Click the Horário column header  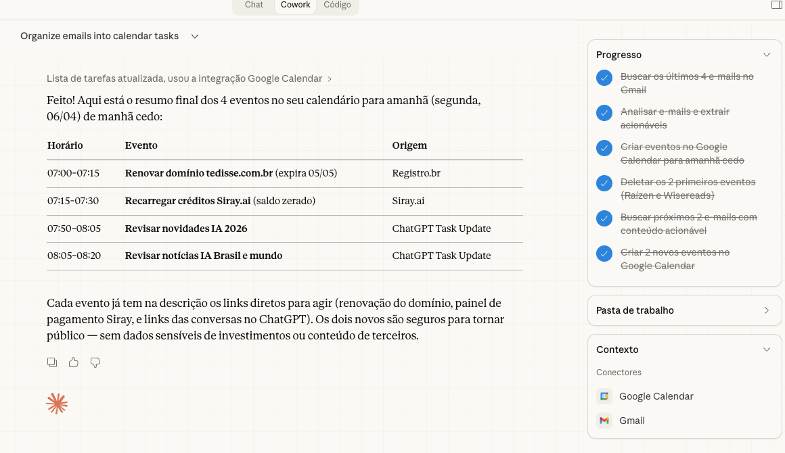coord(65,145)
